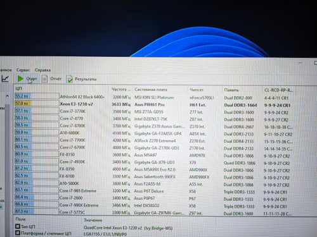Select the Core i7-8700K row
The height and width of the screenshot is (237, 317).
154,126
